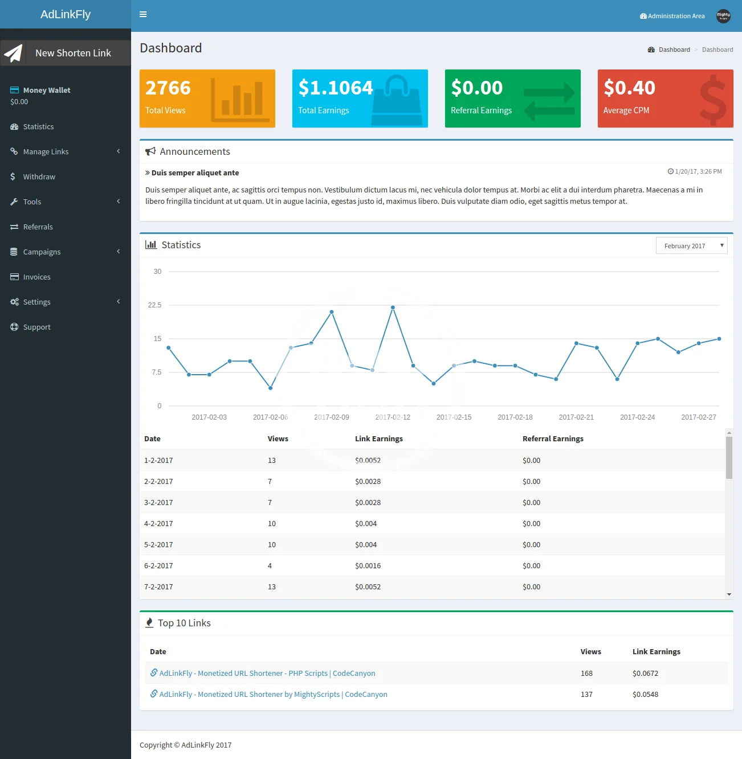Click the paper plane New Shorten Link icon
742x759 pixels.
[13, 53]
